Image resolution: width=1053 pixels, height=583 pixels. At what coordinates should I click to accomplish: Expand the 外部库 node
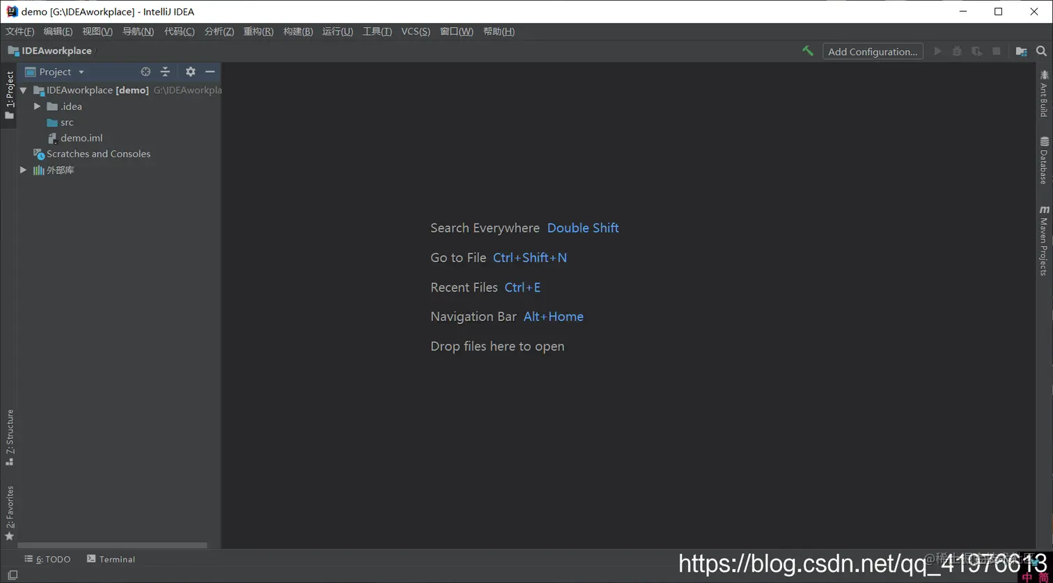[x=23, y=170]
